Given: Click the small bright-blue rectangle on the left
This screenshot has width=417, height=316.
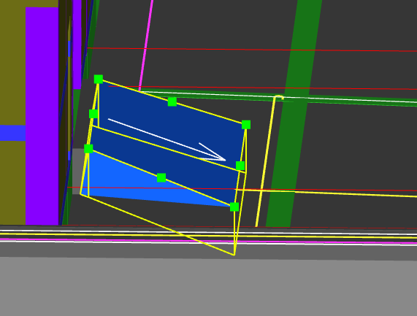Looking at the screenshot, I should 12,133.
